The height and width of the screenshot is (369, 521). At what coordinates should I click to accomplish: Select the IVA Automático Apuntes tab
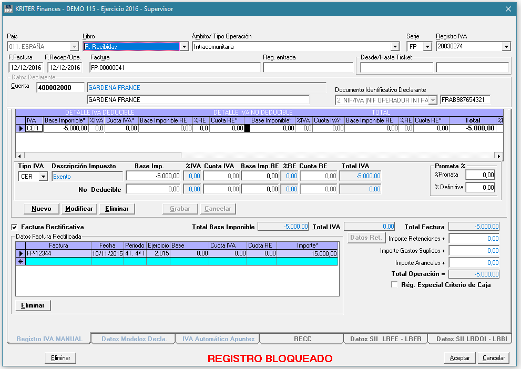point(218,339)
